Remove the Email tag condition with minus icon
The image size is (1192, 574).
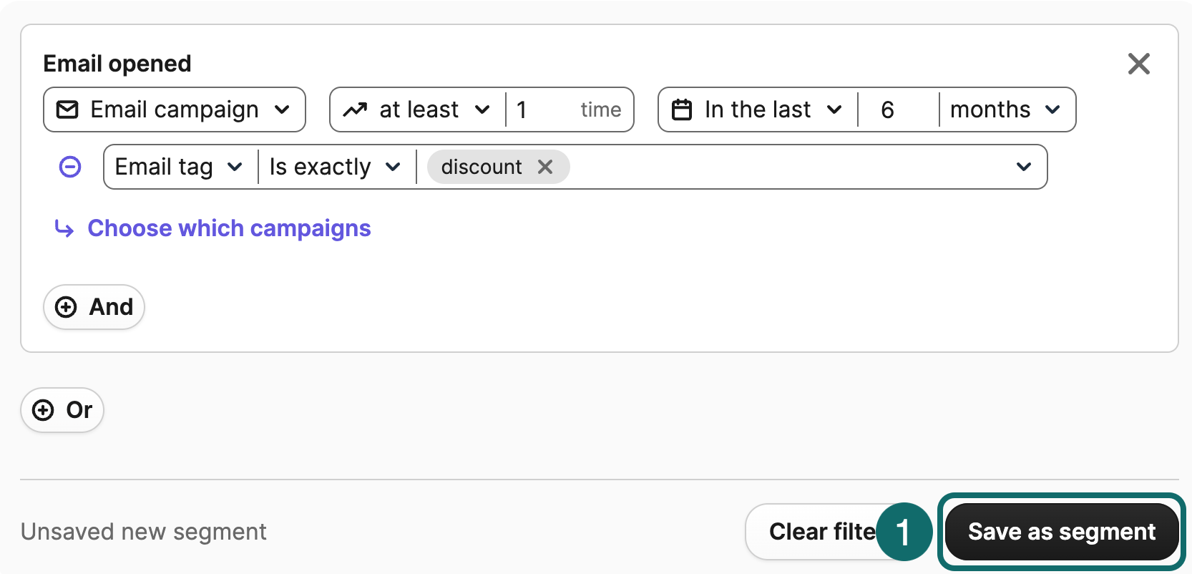click(70, 167)
